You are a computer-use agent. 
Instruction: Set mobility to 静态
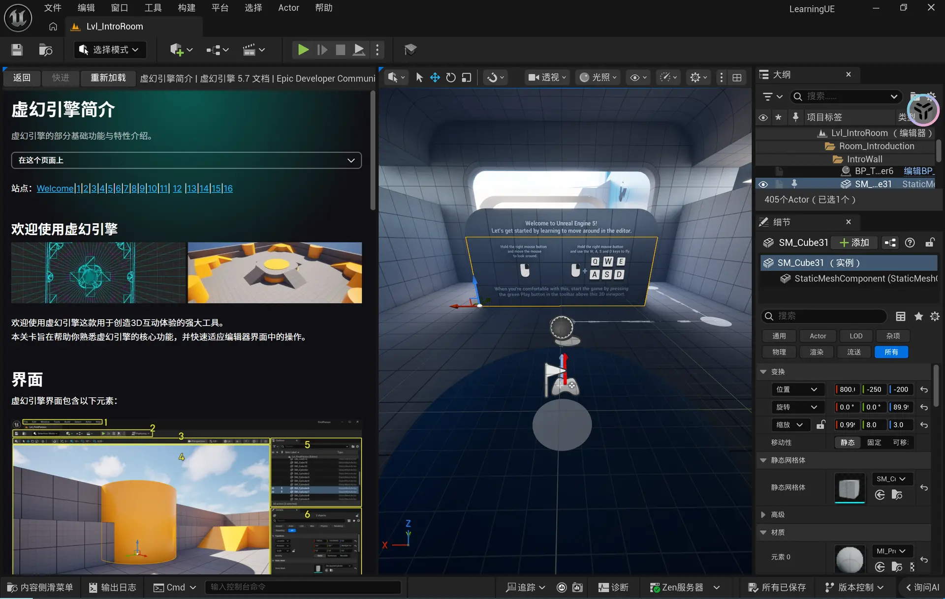(x=848, y=443)
